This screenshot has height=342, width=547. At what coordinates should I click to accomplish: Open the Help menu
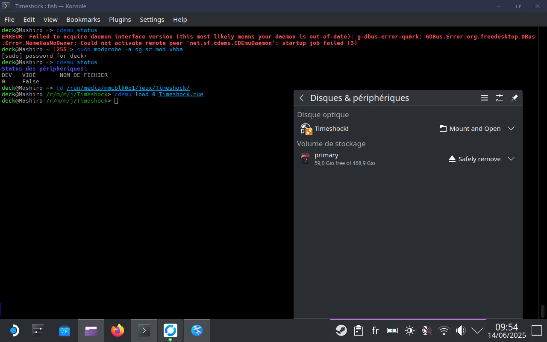pyautogui.click(x=180, y=20)
